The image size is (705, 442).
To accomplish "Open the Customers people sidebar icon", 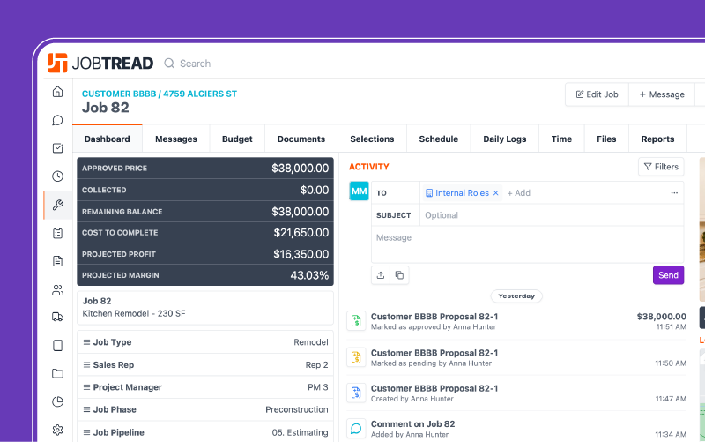I will click(57, 289).
